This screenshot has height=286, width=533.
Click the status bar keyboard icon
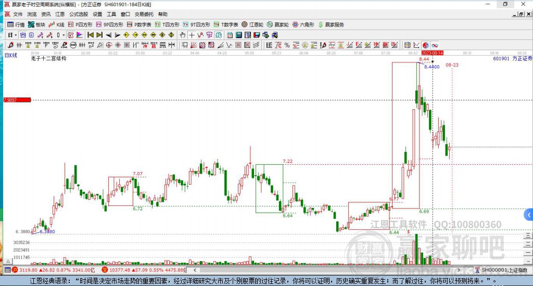(x=7, y=270)
